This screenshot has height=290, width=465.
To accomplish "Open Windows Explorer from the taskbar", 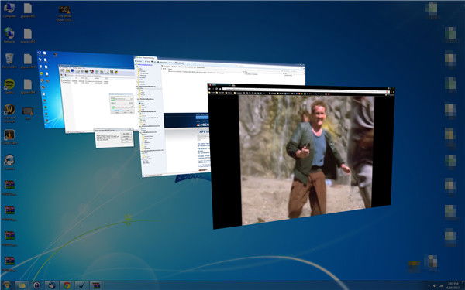I will 22,285.
